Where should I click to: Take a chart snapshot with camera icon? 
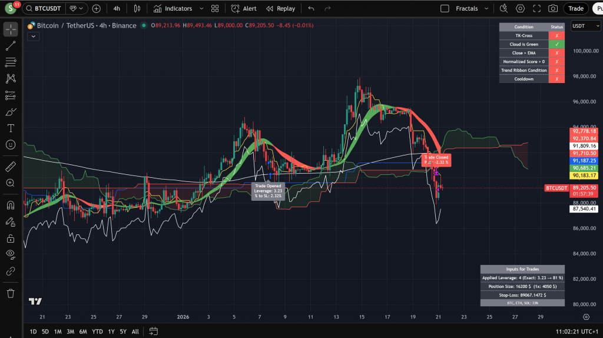[552, 9]
